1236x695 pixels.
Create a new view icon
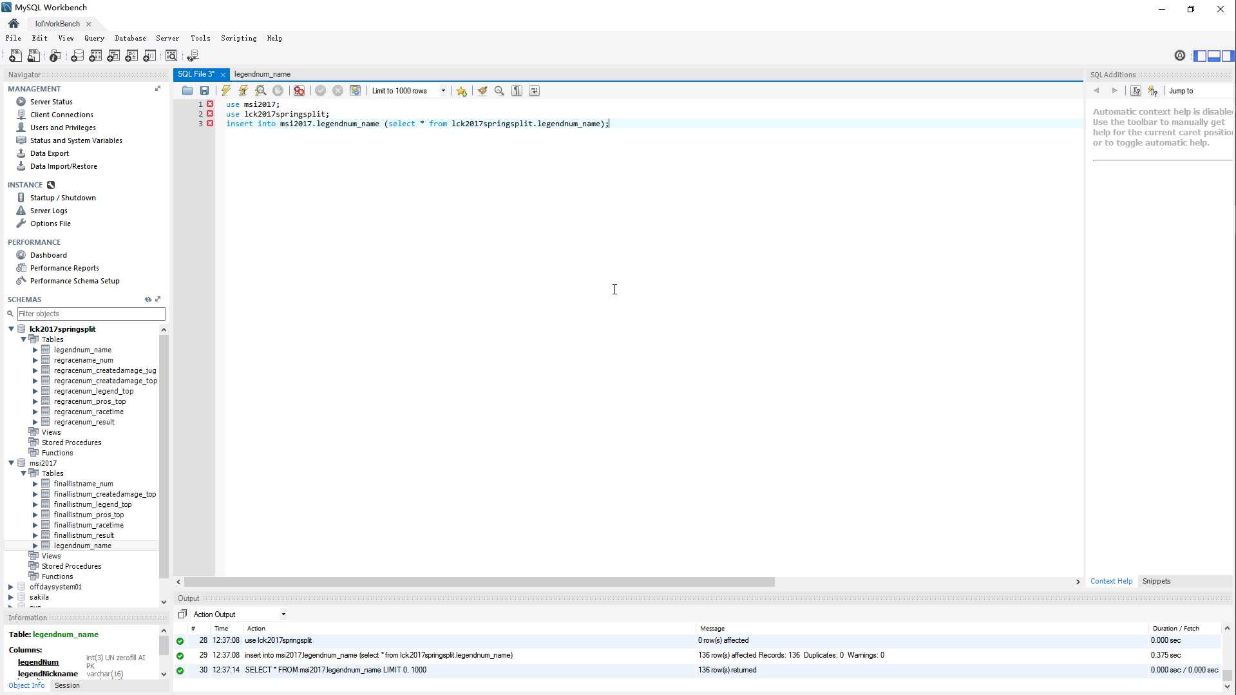[113, 56]
